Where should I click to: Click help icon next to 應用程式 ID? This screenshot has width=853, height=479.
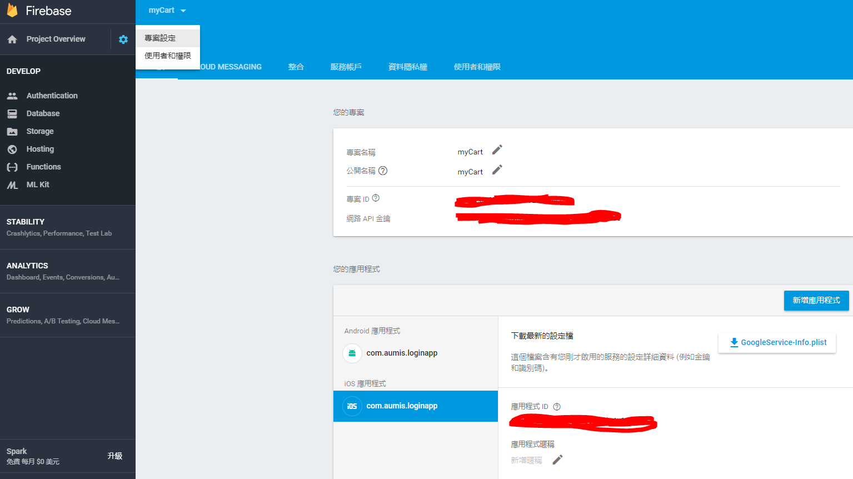557,407
